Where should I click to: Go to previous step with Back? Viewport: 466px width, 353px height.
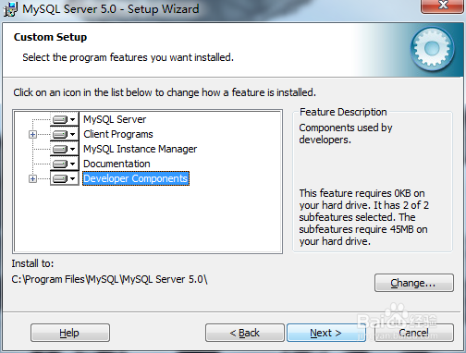pyautogui.click(x=245, y=333)
